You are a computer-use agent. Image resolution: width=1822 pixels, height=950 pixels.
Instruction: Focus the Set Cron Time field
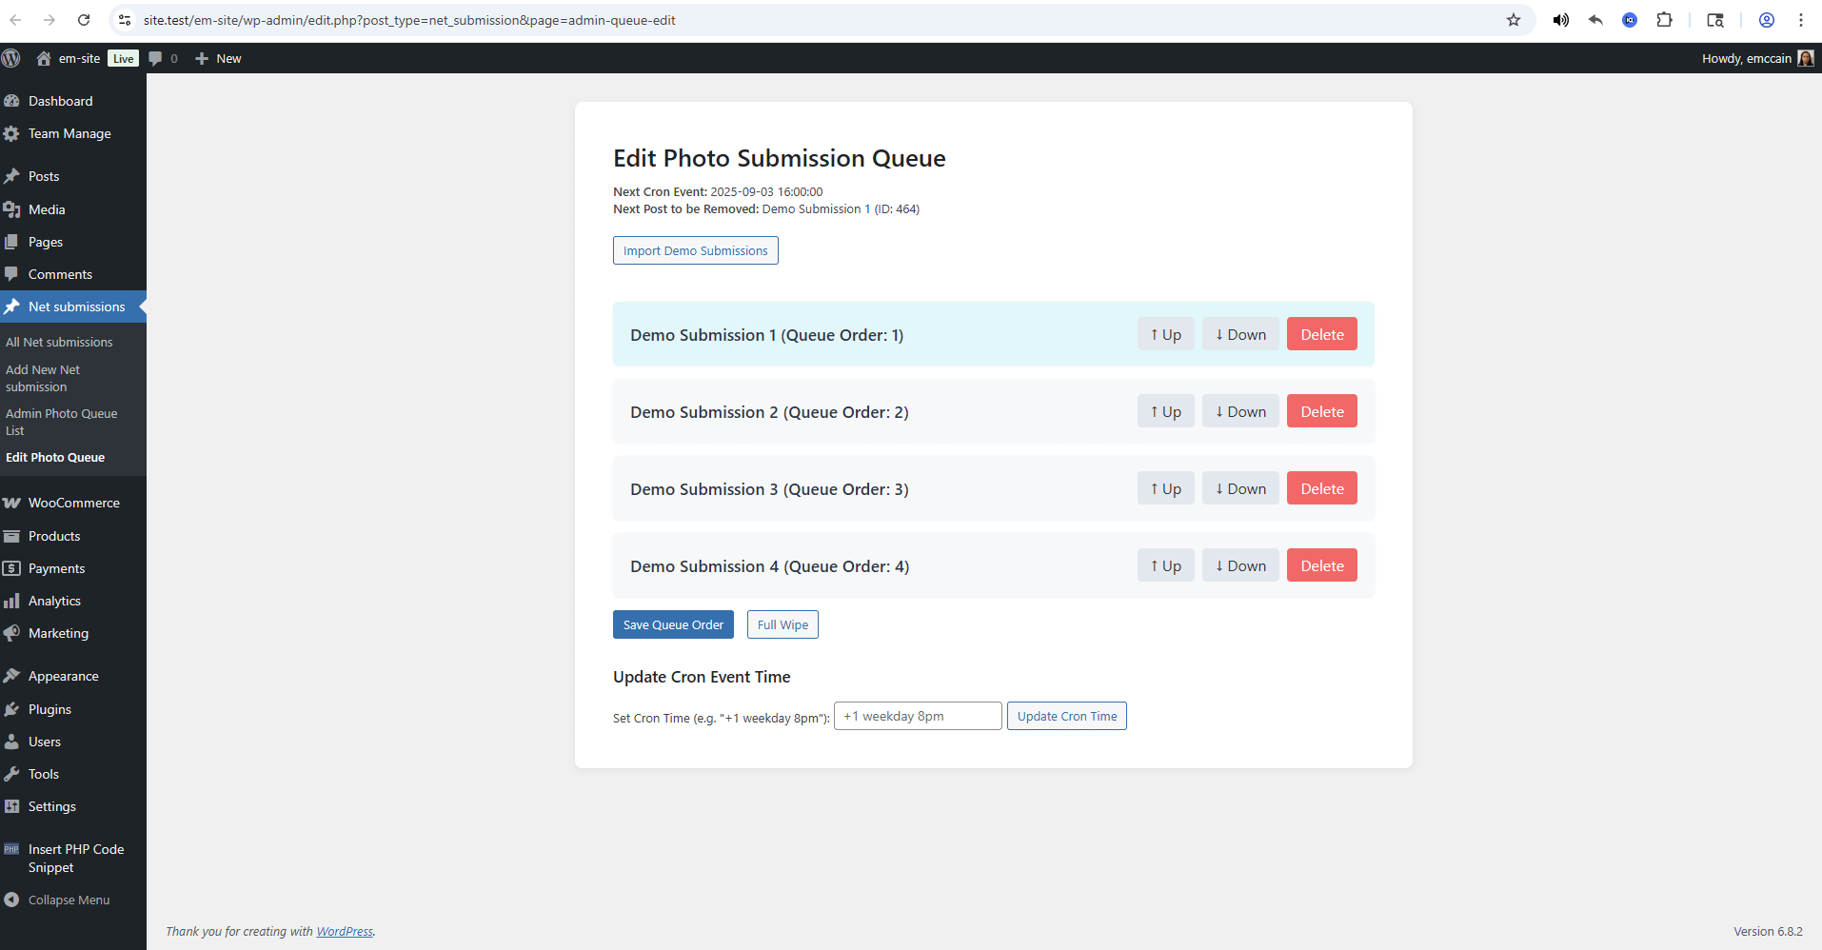coord(918,716)
